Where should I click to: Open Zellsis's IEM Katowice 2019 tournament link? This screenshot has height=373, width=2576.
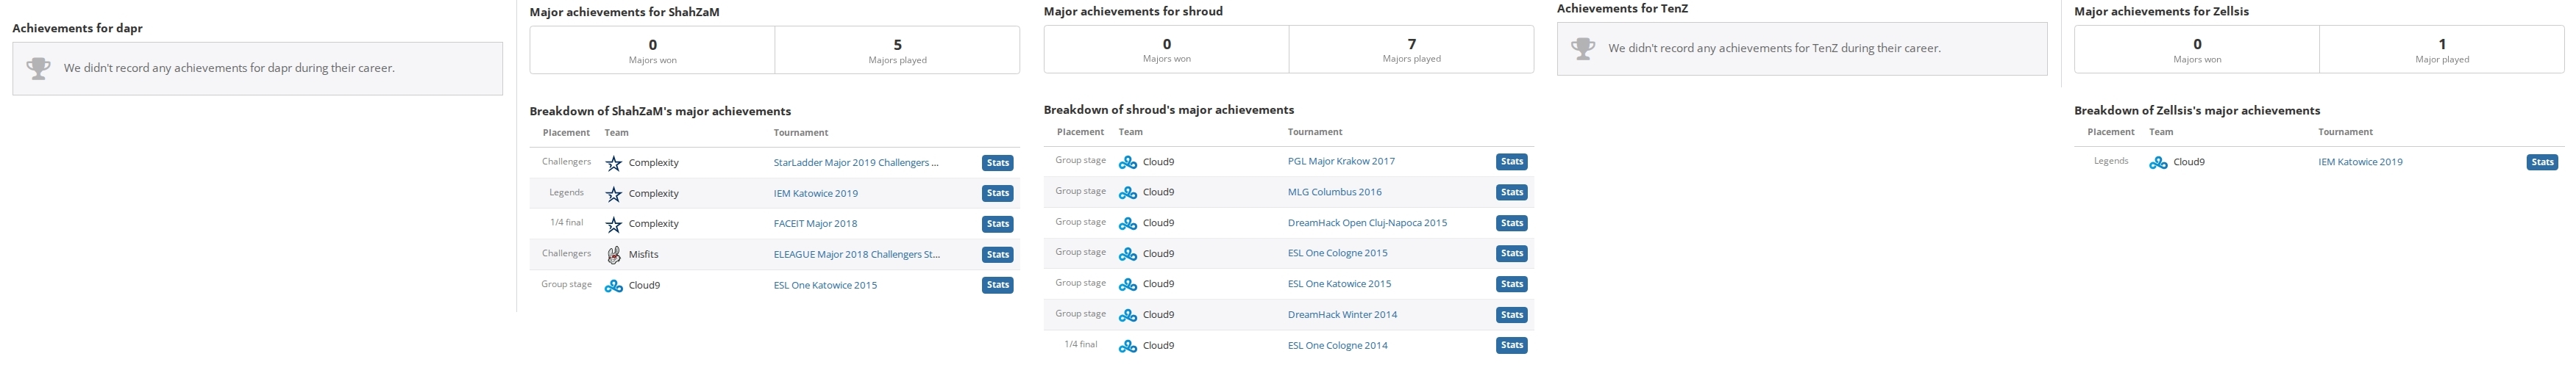(2360, 162)
